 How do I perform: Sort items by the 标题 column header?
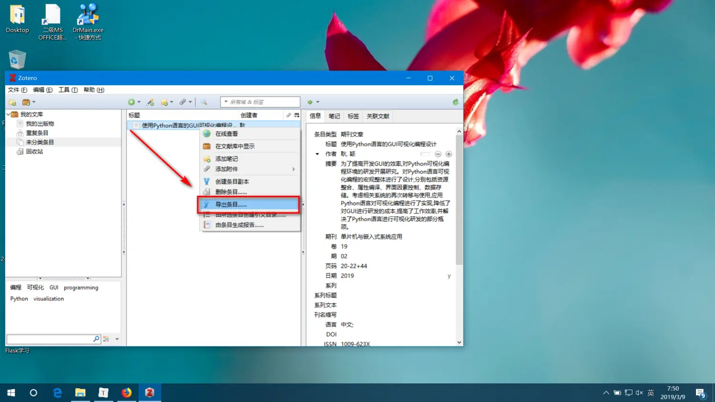click(183, 115)
